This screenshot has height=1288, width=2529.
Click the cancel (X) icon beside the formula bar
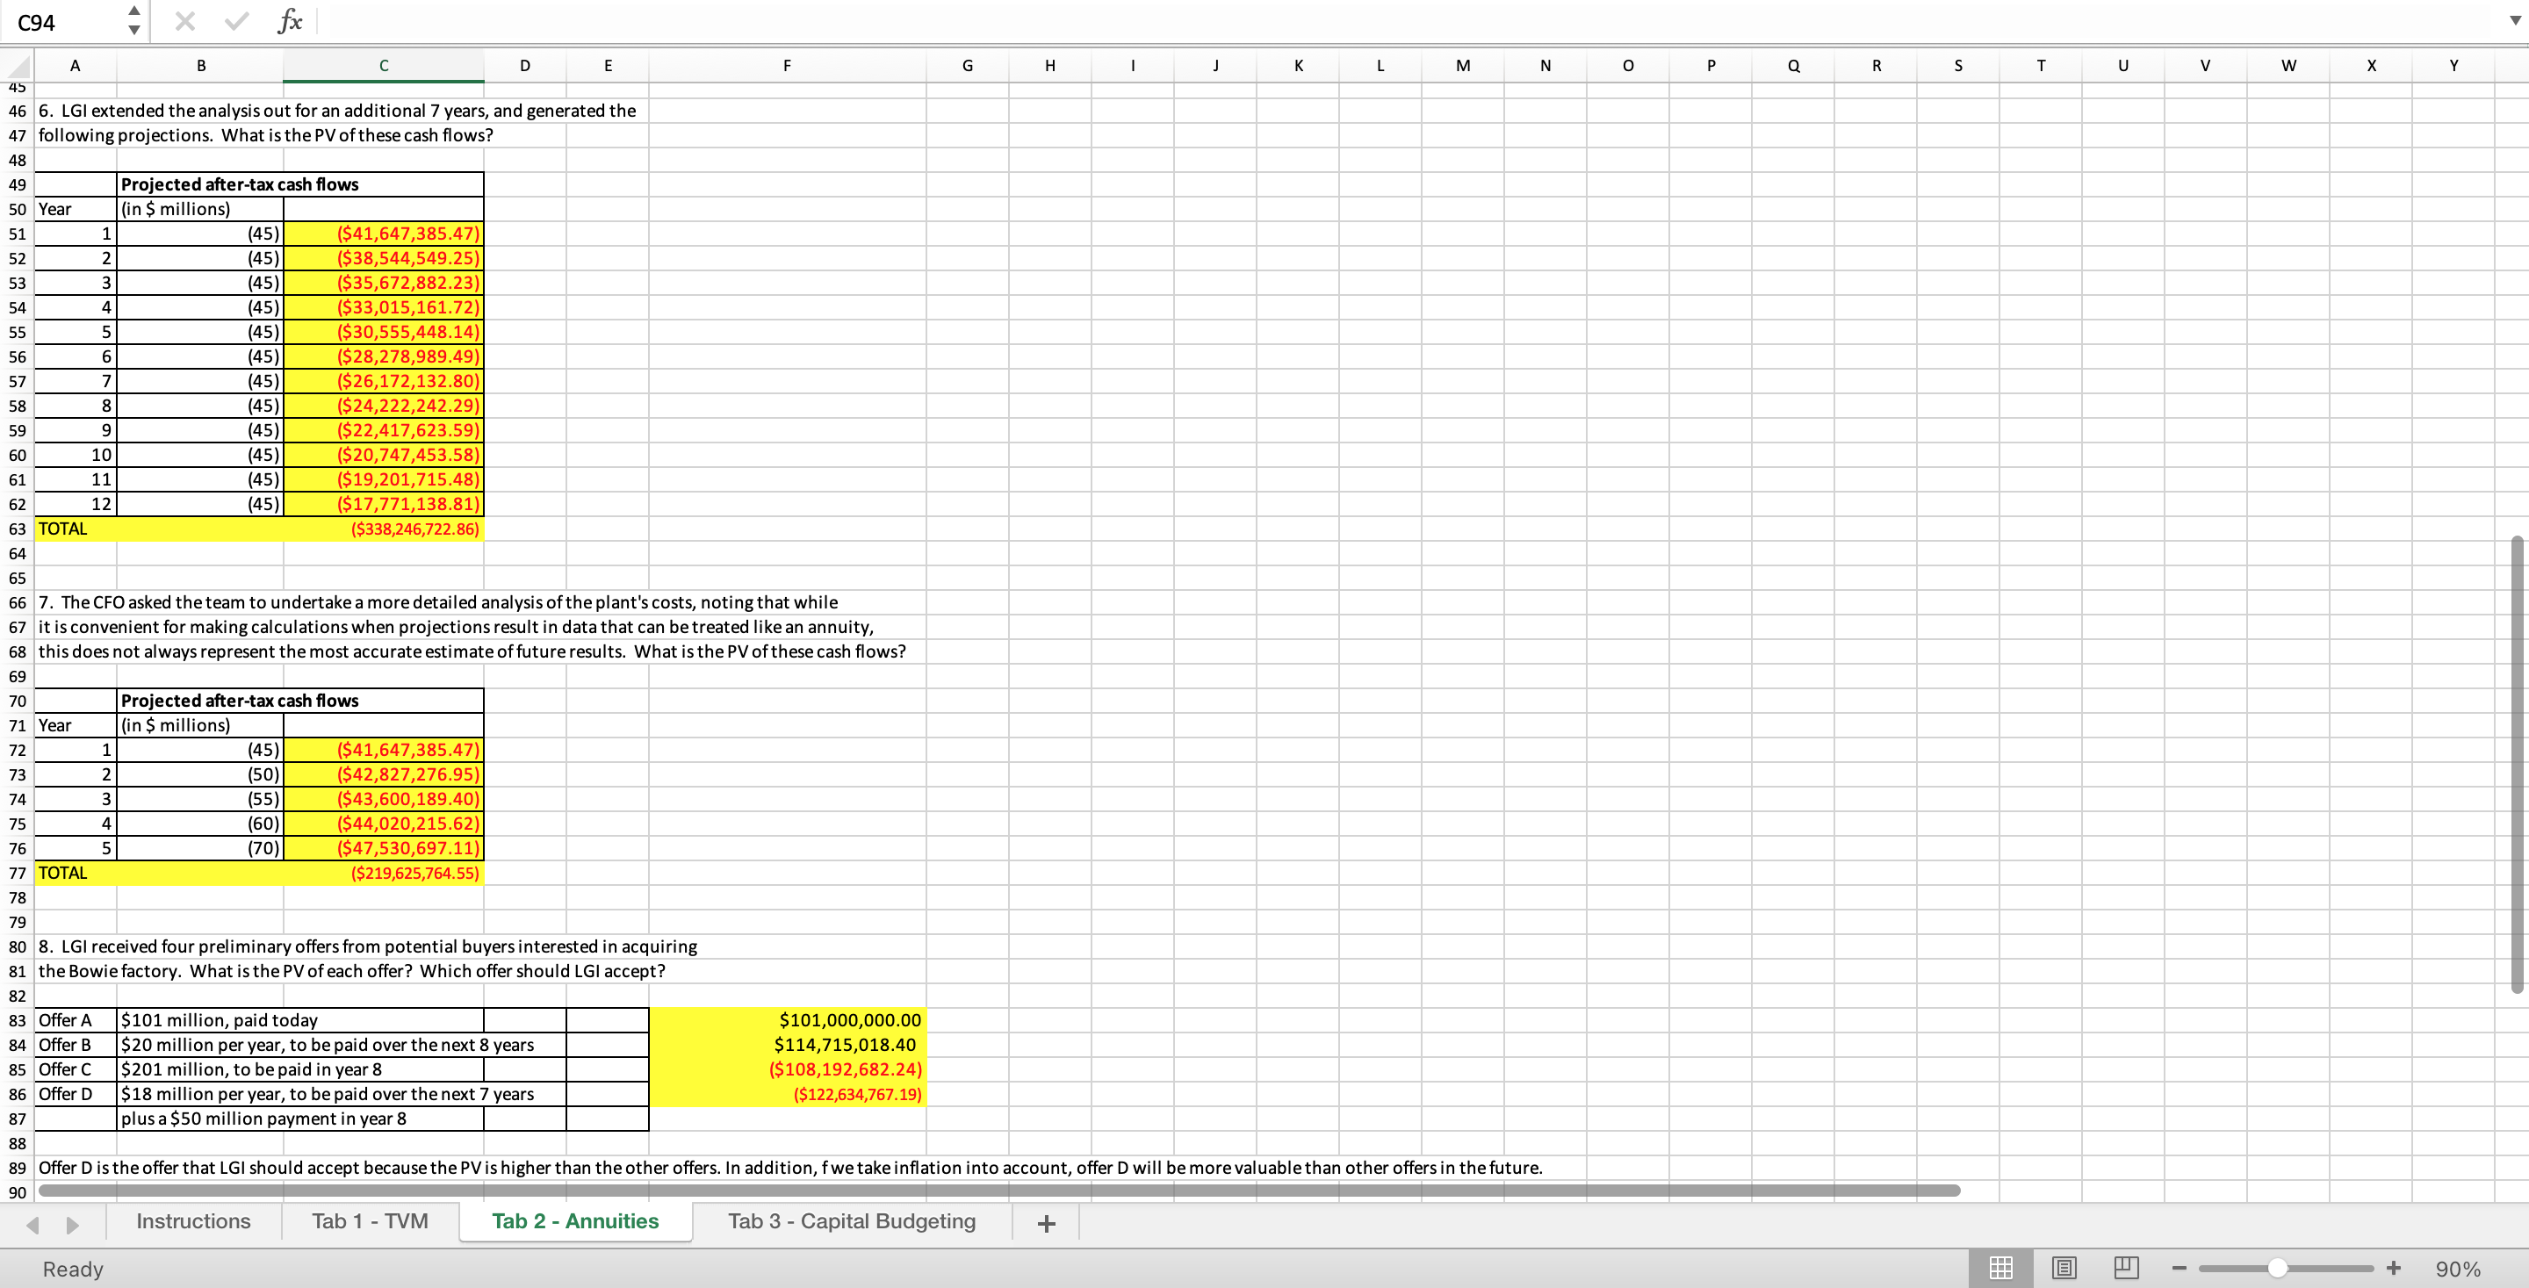pyautogui.click(x=183, y=20)
